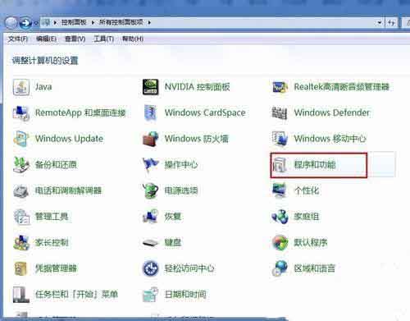Screen dimensions: 410x321
Task: Open the 电源选项 link text
Action: pyautogui.click(x=181, y=190)
